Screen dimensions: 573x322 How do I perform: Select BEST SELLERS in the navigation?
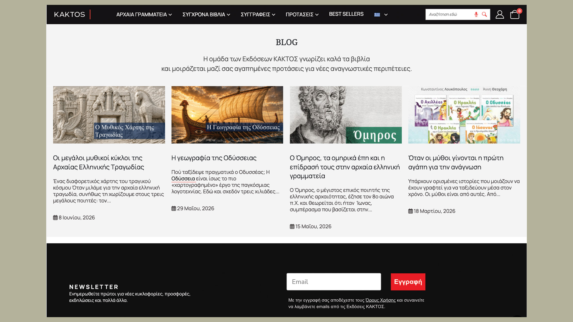pos(346,14)
